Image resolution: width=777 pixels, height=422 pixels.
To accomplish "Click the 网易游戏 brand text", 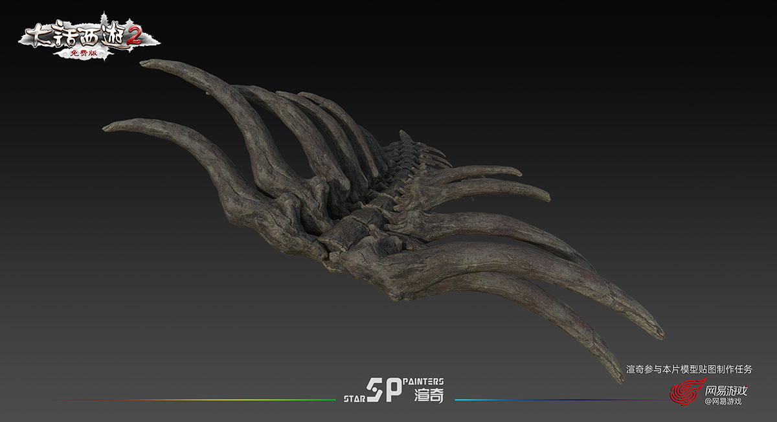I will click(725, 390).
